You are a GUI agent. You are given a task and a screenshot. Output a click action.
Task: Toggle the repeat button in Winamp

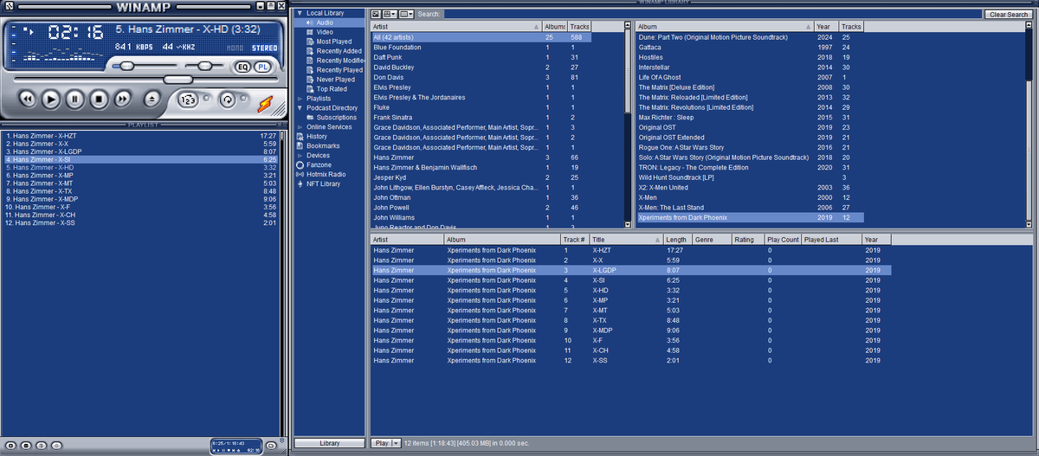(227, 100)
